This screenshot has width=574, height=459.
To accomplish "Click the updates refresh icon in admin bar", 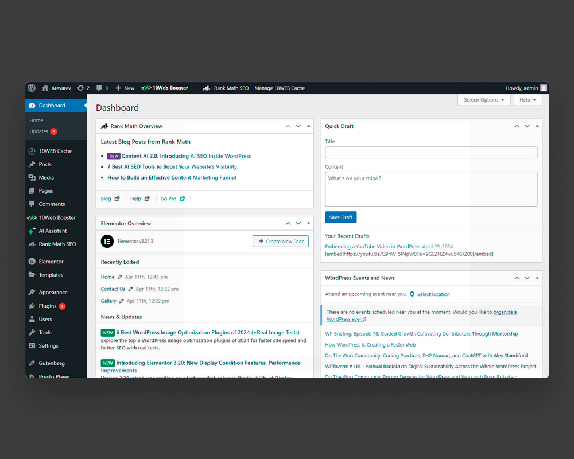I will tap(80, 88).
